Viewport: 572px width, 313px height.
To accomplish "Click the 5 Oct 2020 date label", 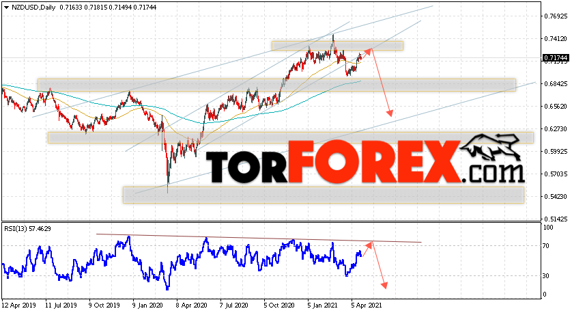I will point(279,305).
